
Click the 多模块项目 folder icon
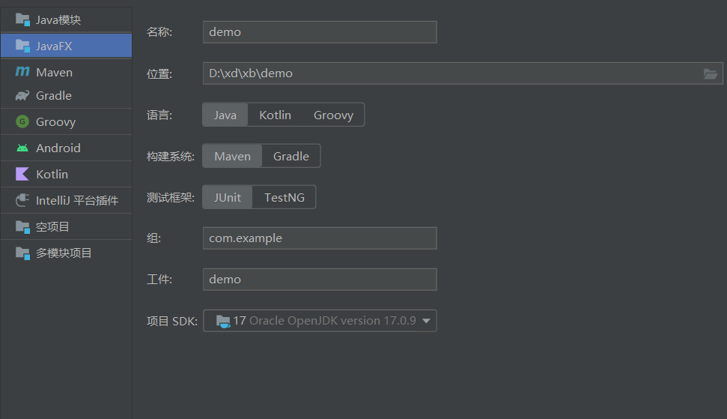[22, 253]
